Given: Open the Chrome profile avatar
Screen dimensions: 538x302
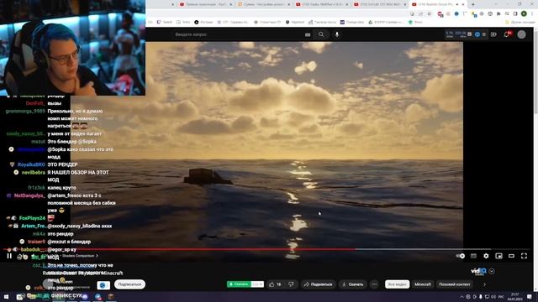Looking at the screenshot, I should coord(524,13).
